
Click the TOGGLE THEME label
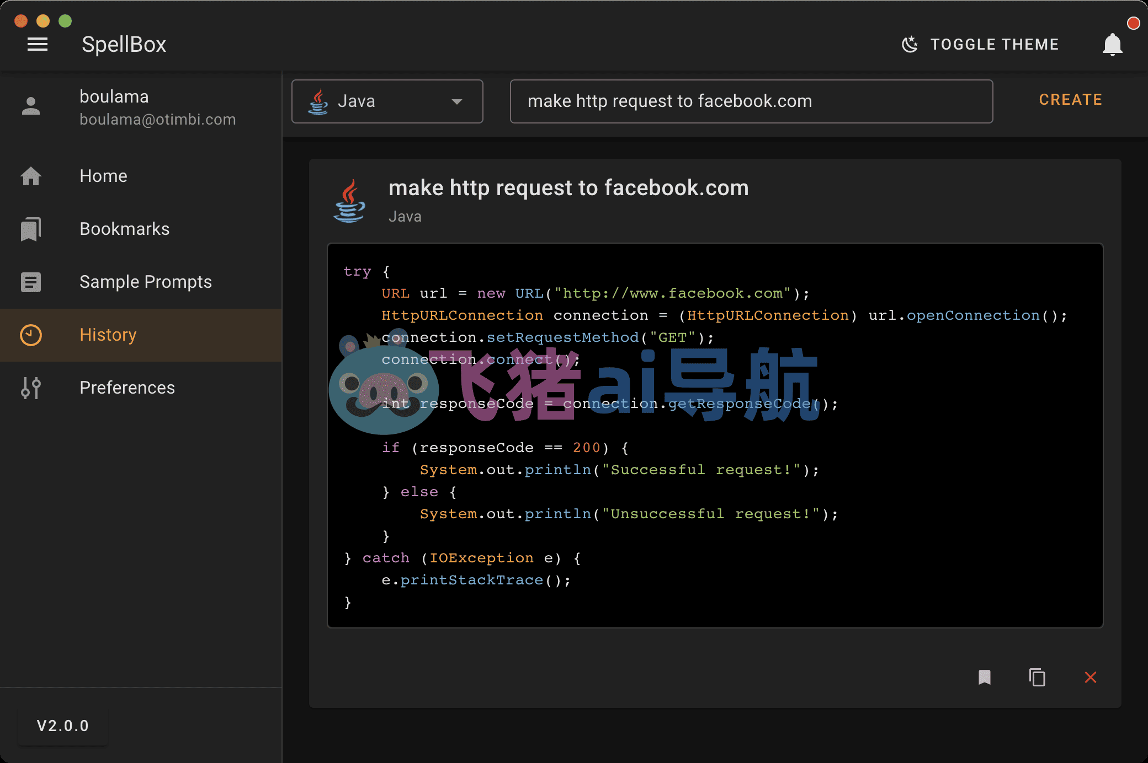(x=995, y=44)
